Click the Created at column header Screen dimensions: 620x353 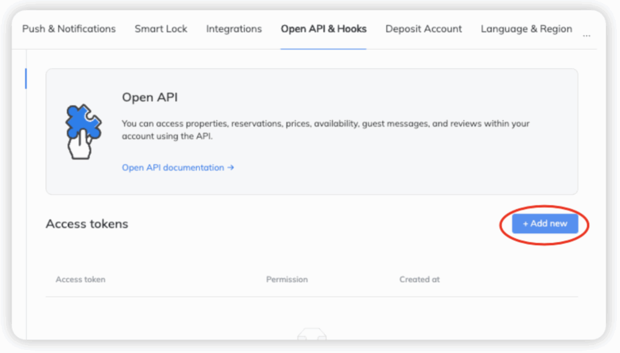pyautogui.click(x=420, y=280)
